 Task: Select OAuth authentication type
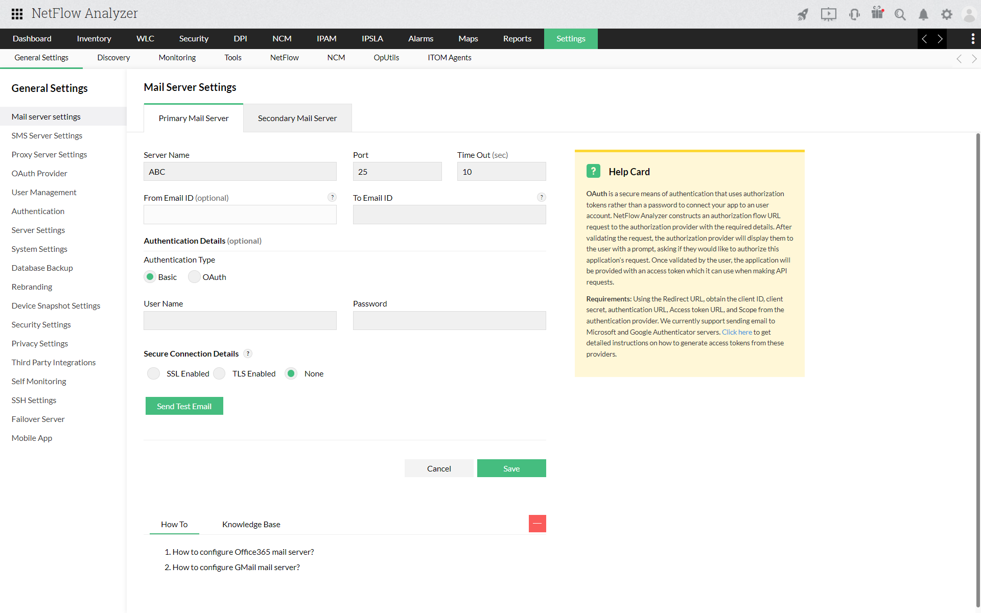194,277
